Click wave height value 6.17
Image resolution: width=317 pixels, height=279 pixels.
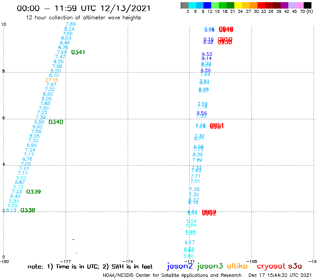tap(190, 243)
